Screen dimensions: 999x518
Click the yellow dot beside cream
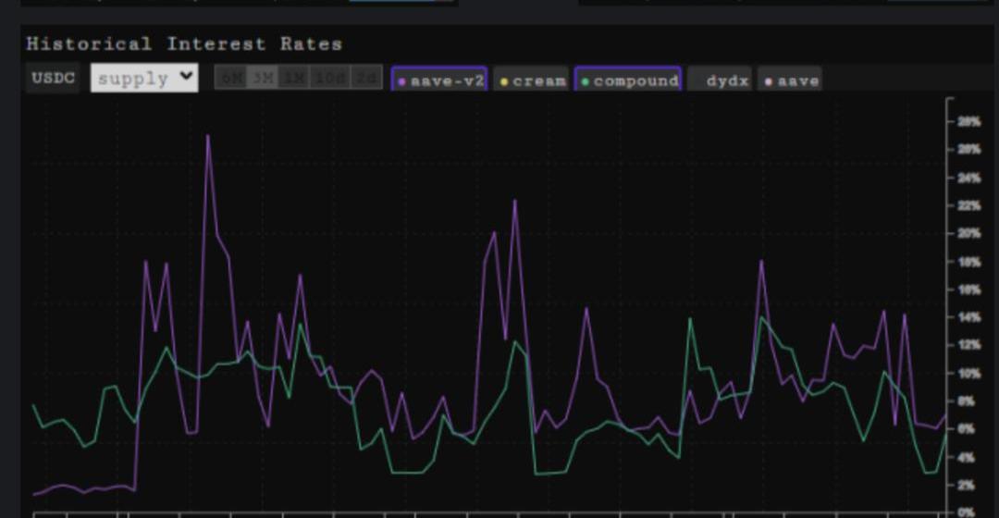[504, 81]
